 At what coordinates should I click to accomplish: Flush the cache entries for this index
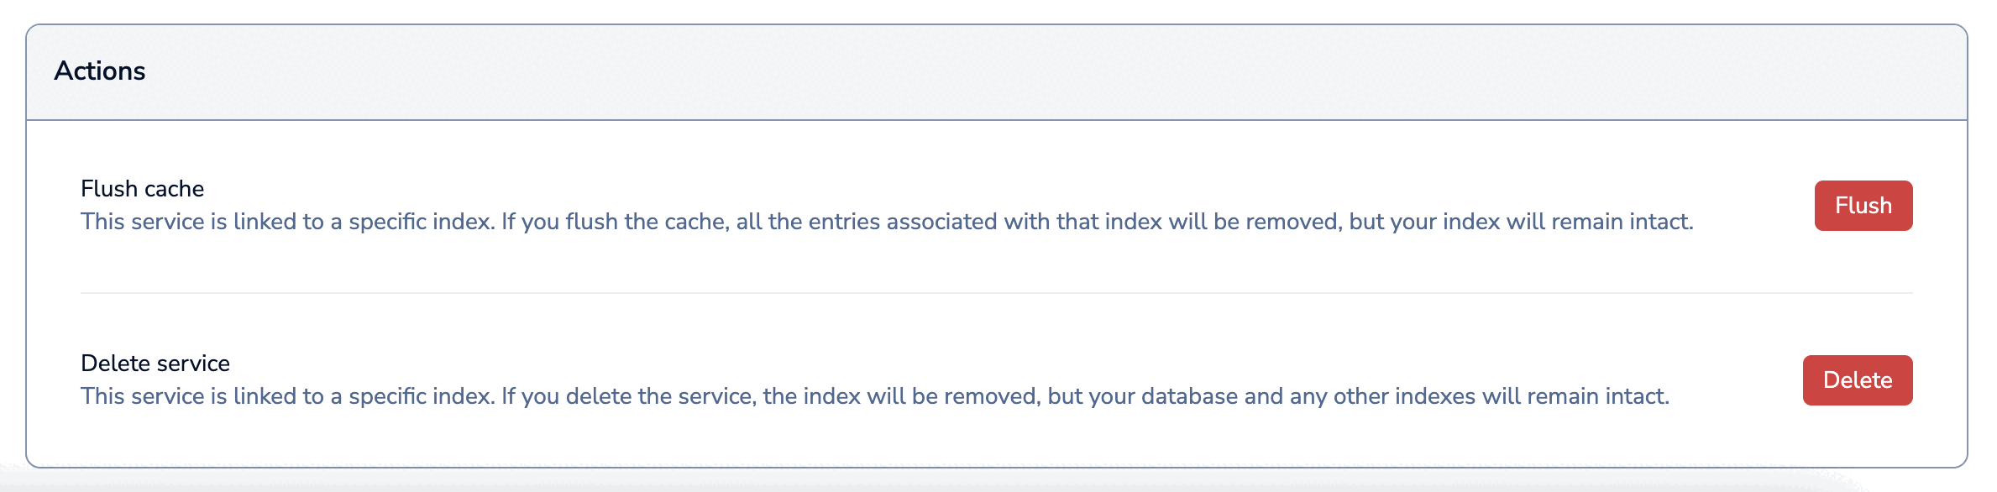[x=1863, y=206]
